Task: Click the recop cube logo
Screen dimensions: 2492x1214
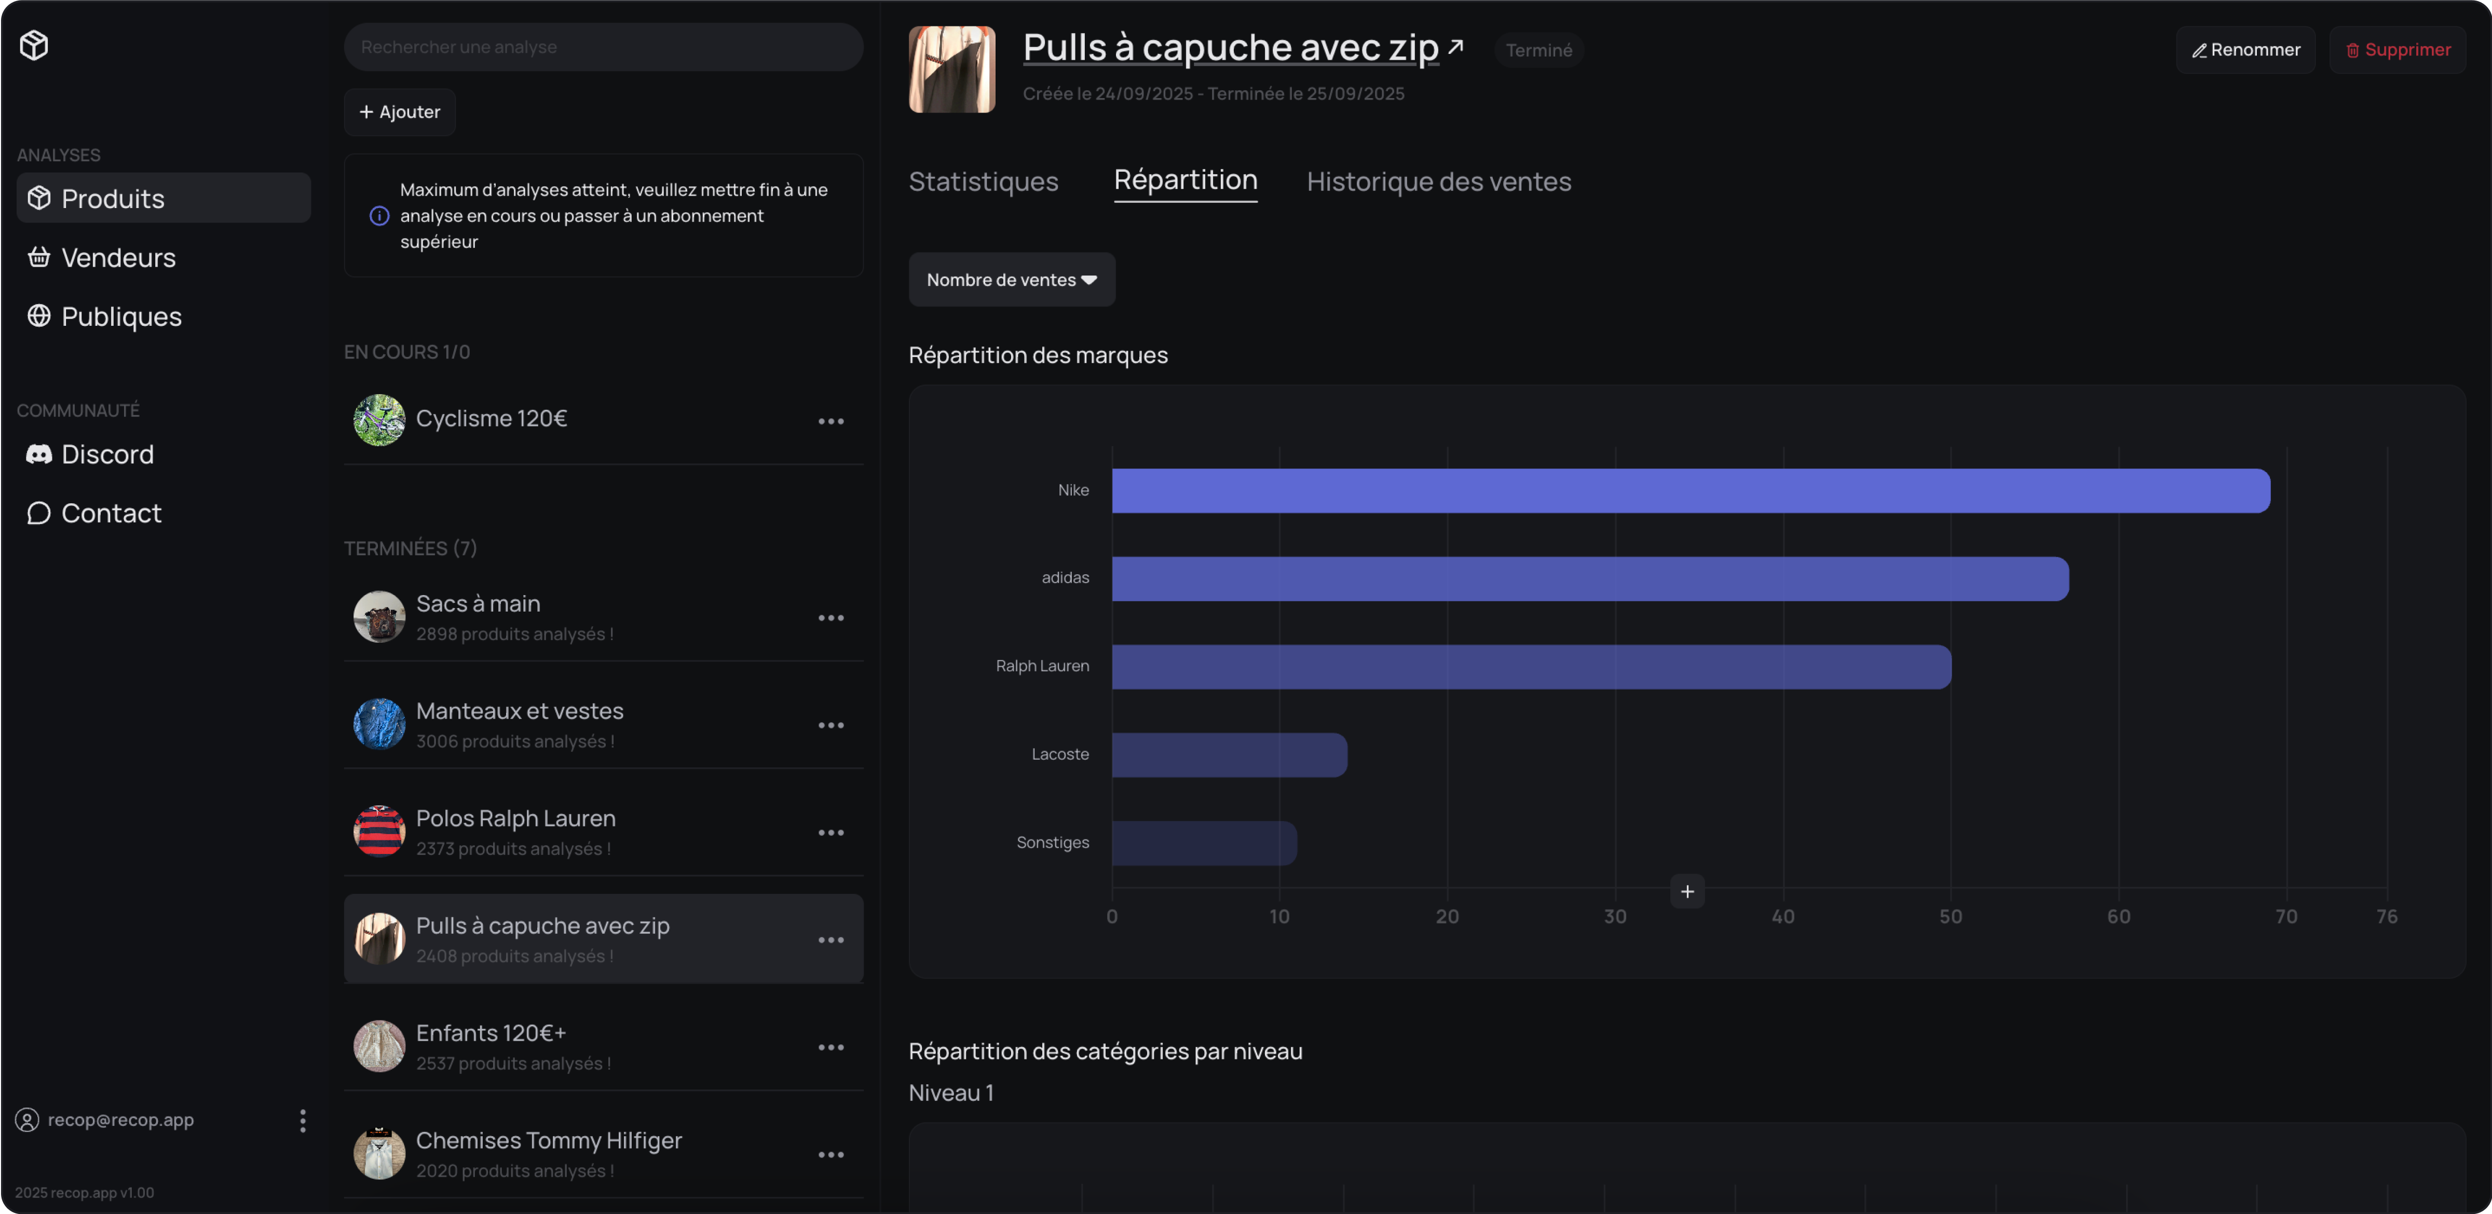Action: pos(34,46)
